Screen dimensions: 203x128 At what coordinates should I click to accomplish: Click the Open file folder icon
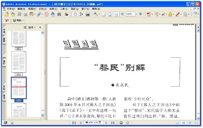pos(6,14)
